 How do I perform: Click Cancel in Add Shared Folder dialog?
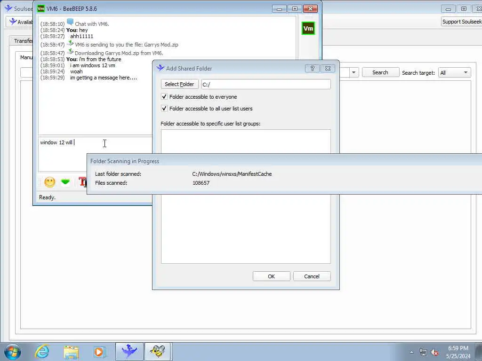point(312,276)
